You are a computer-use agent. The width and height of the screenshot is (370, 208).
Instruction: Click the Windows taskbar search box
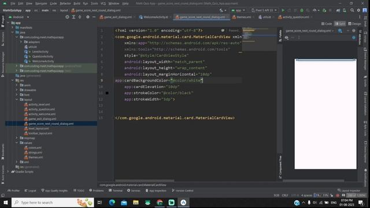tap(53, 202)
